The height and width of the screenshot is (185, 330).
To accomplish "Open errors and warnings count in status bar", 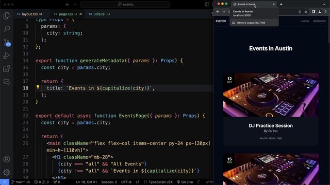I will pyautogui.click(x=41, y=182).
